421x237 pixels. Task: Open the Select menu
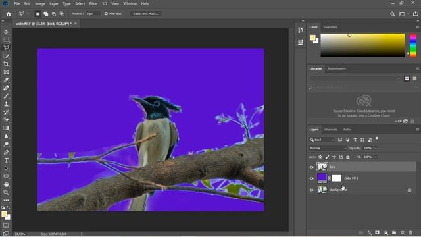click(x=80, y=4)
